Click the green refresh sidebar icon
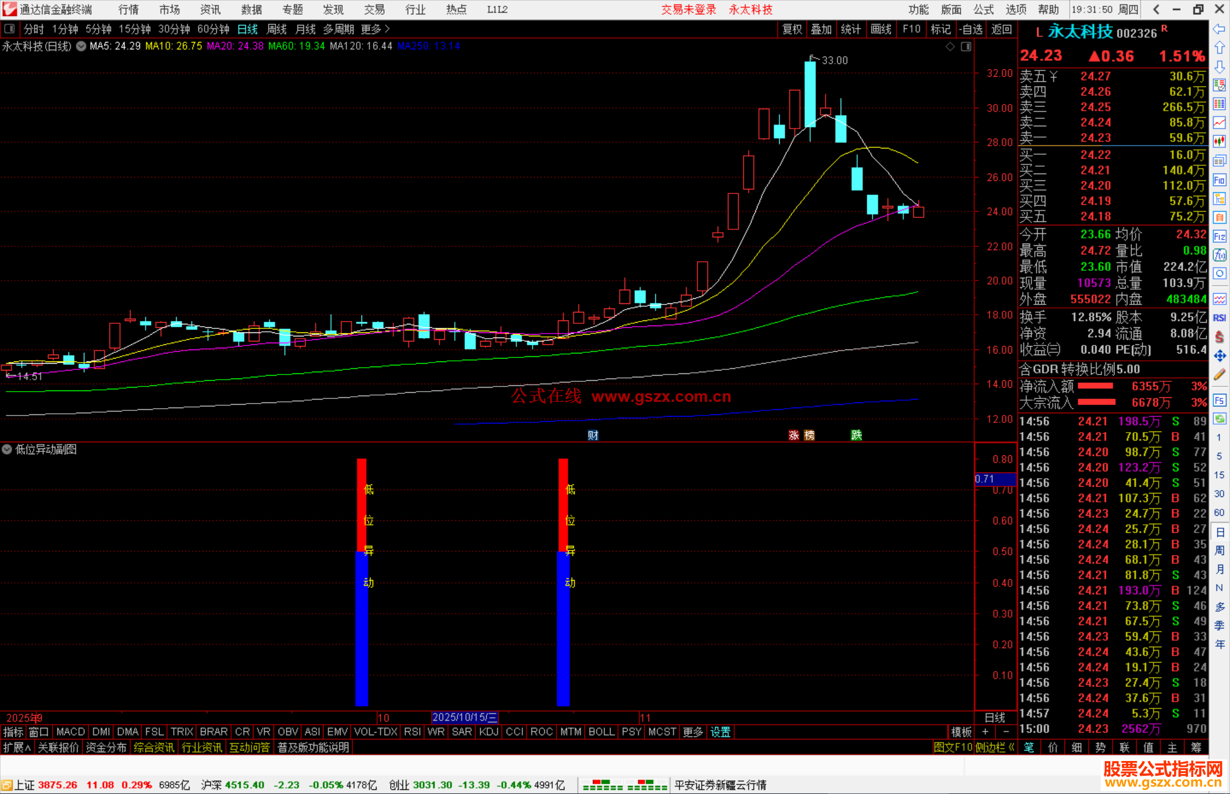Screen dimensions: 1230x794 [1219, 419]
